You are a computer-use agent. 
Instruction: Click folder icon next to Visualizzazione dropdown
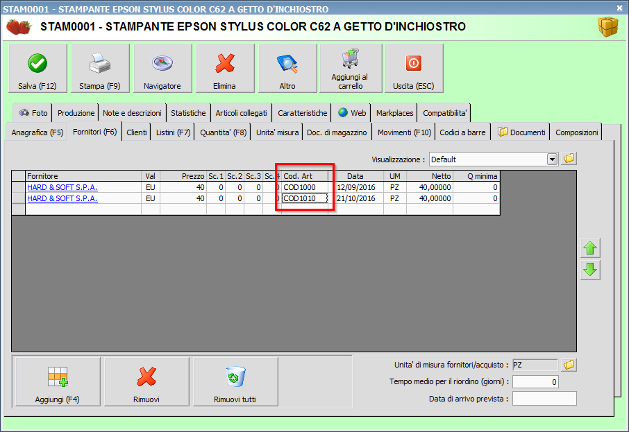[569, 159]
